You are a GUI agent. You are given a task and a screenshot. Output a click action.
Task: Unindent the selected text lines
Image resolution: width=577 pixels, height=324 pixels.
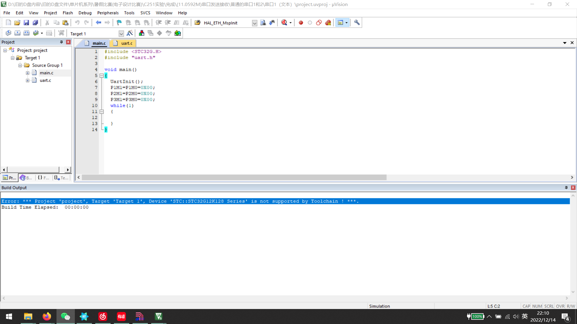coord(168,22)
